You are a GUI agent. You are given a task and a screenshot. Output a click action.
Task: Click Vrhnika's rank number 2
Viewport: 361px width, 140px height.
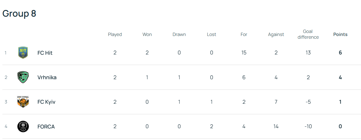(6, 77)
